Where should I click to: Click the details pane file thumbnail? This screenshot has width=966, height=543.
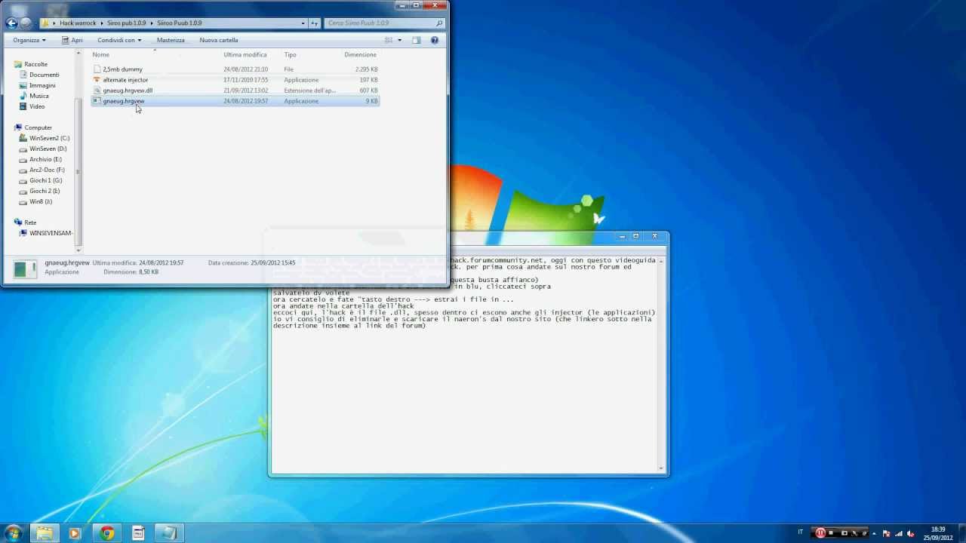(25, 268)
